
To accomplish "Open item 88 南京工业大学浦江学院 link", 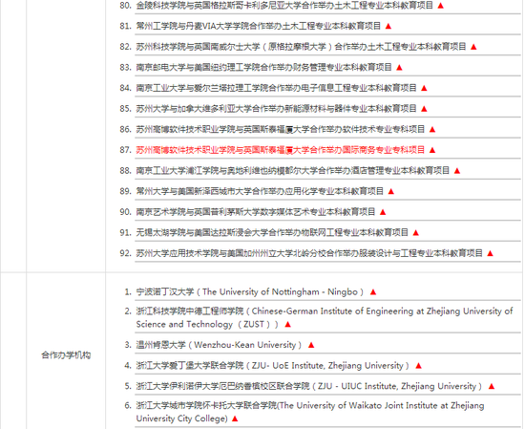I will (x=293, y=171).
